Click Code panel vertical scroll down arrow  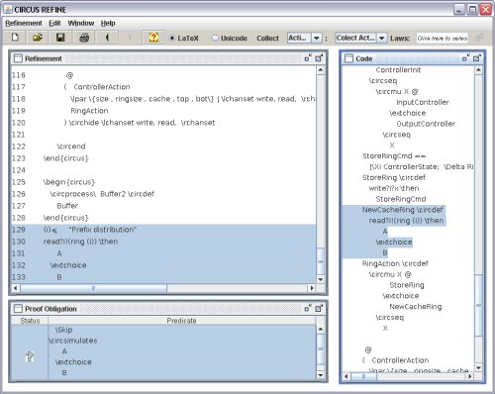[x=478, y=368]
